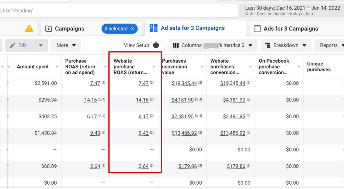Click the Breakdown hierarchy icon

[268, 45]
